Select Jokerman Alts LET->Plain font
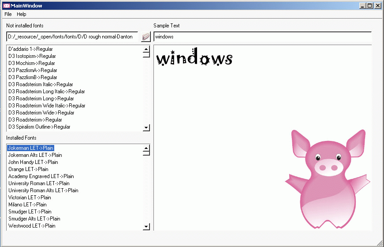The image size is (384, 247). [x=35, y=155]
